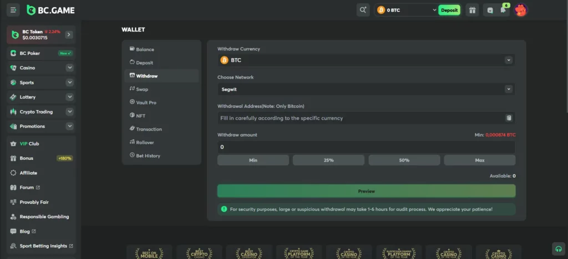Image resolution: width=568 pixels, height=259 pixels.
Task: Click the hamburger menu icon
Action: tap(13, 10)
